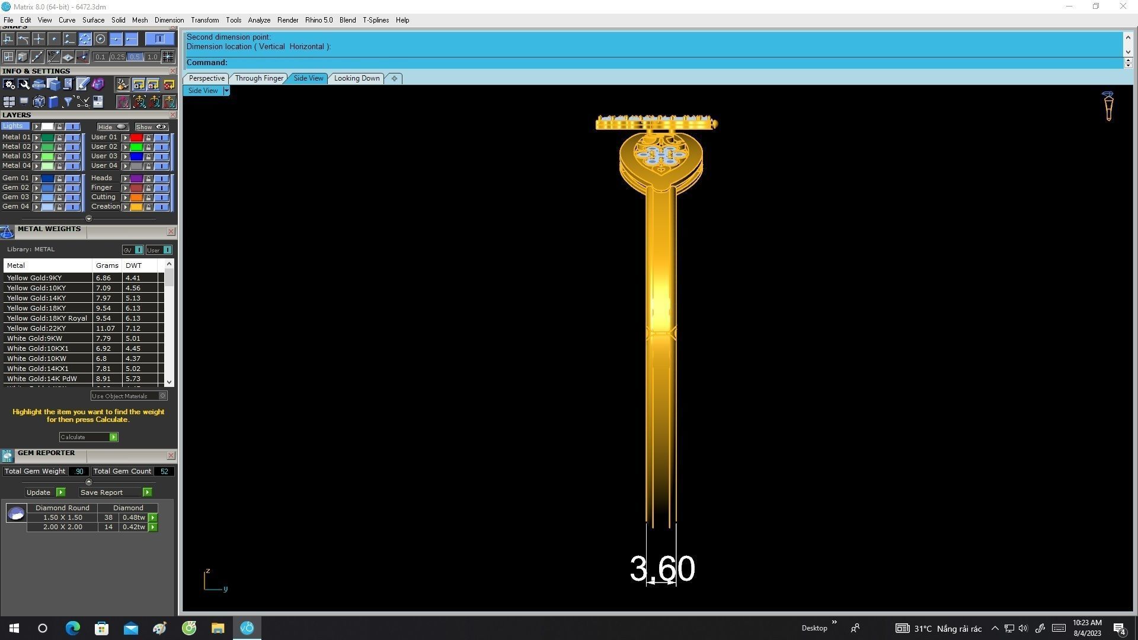Open the T-Splines menu
The width and height of the screenshot is (1138, 640).
pyautogui.click(x=375, y=20)
